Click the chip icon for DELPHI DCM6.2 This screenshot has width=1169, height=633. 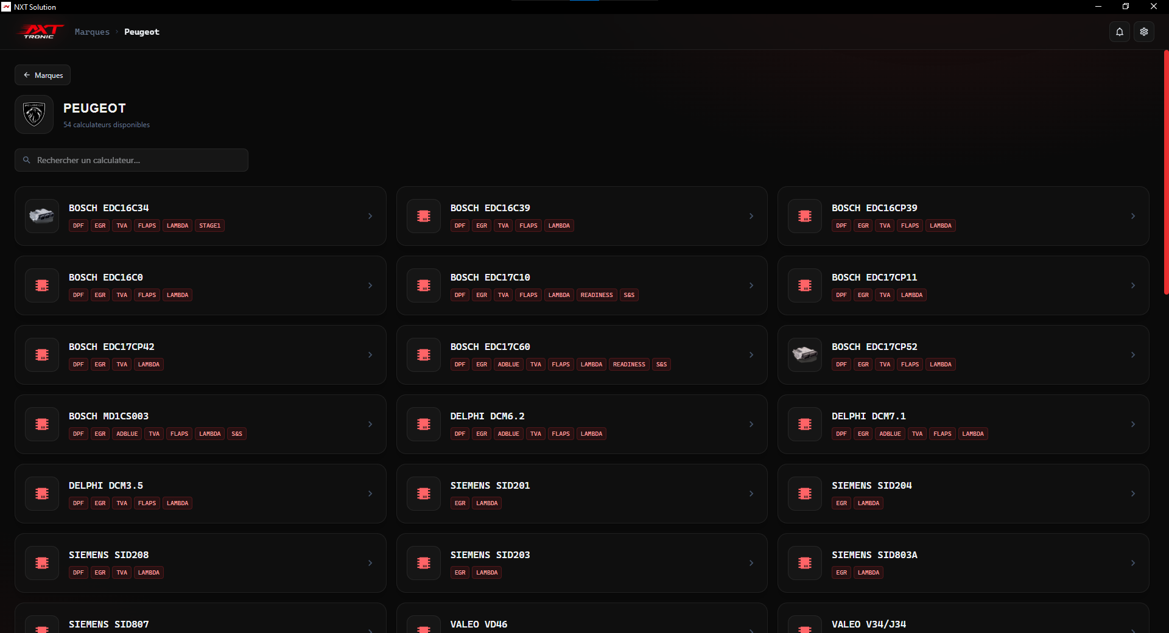(x=424, y=424)
